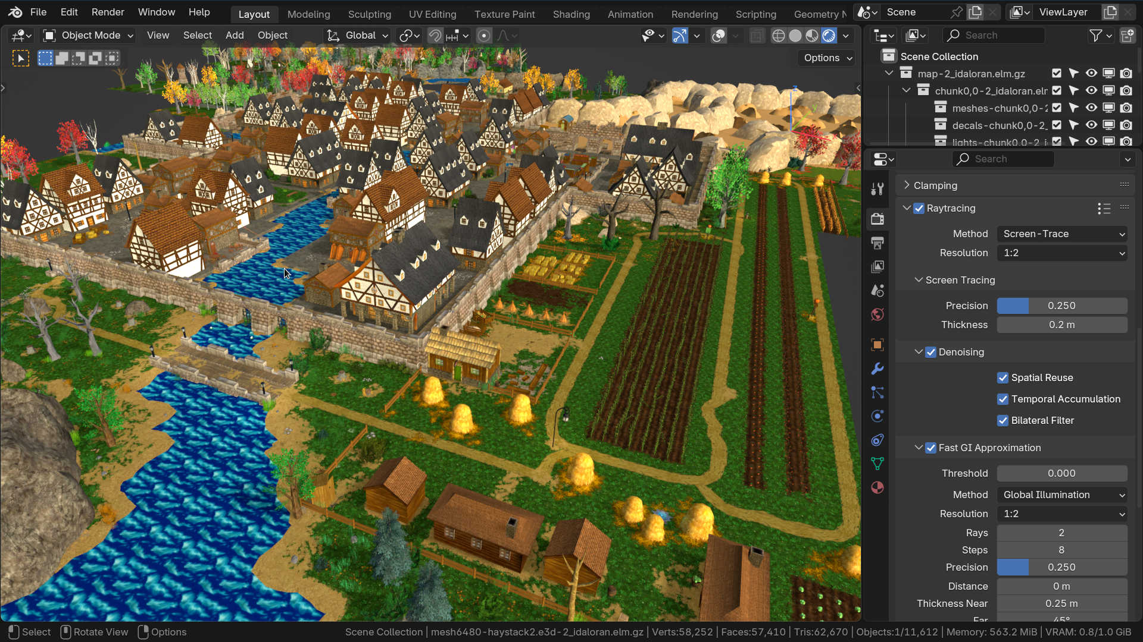The width and height of the screenshot is (1143, 642).
Task: Open the Raytracing Method Screen-Trace dropdown
Action: [x=1063, y=234]
